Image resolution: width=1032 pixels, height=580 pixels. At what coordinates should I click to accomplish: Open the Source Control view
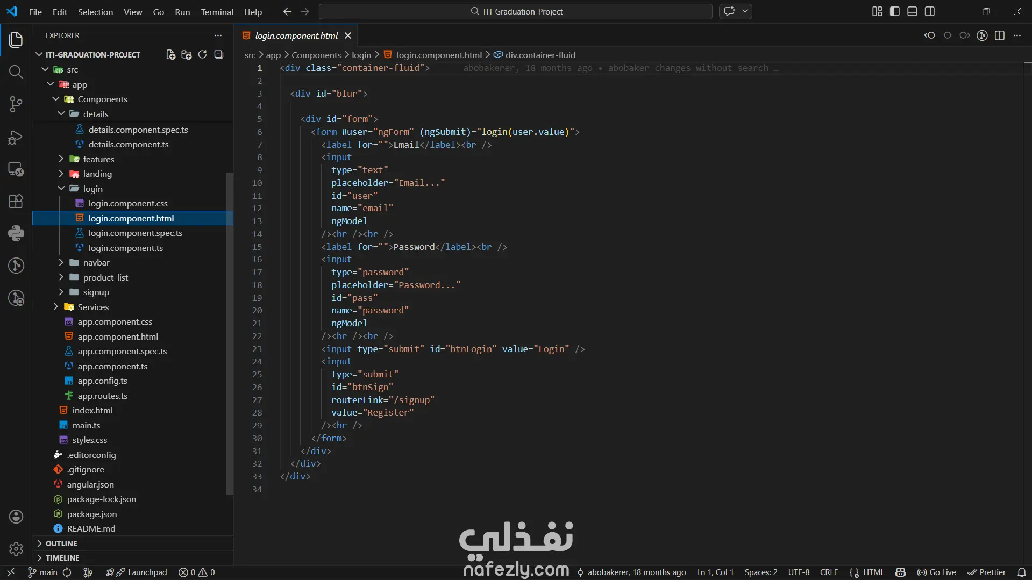[16, 104]
